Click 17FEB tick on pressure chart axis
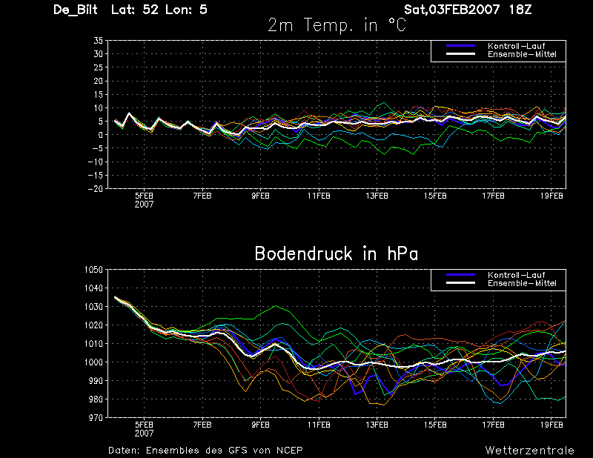 493,425
